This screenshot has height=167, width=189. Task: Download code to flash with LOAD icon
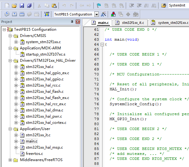[47, 14]
